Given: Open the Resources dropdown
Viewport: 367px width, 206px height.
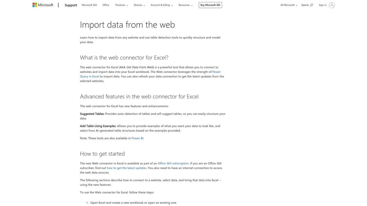Looking at the screenshot, I should pos(185,5).
